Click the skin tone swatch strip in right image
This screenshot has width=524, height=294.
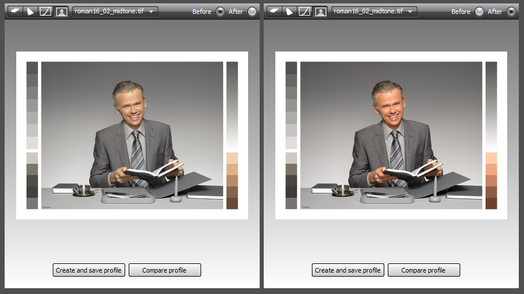491,181
